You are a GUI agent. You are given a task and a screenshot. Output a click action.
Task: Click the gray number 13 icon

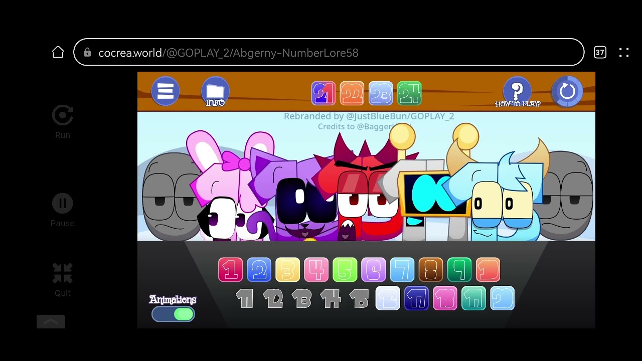point(302,299)
